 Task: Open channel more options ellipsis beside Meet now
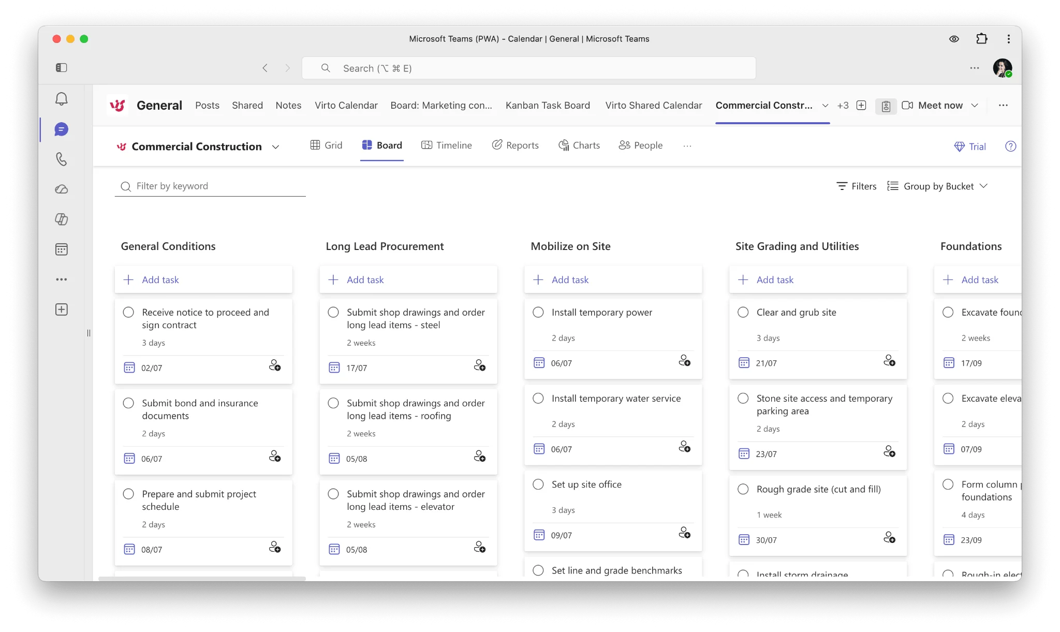pyautogui.click(x=1003, y=105)
